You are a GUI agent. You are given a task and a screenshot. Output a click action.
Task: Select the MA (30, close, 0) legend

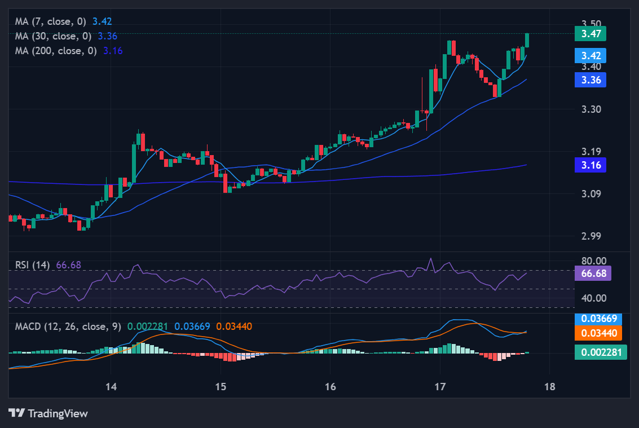tap(54, 36)
